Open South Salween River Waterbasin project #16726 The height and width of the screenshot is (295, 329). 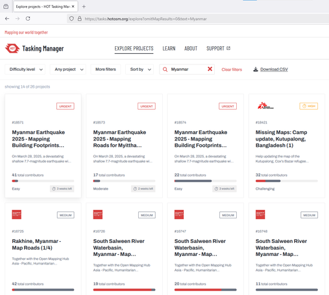click(119, 248)
